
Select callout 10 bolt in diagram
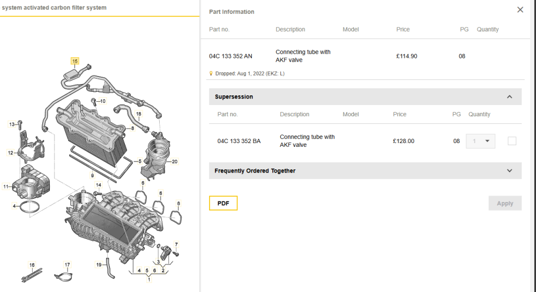pyautogui.click(x=102, y=101)
